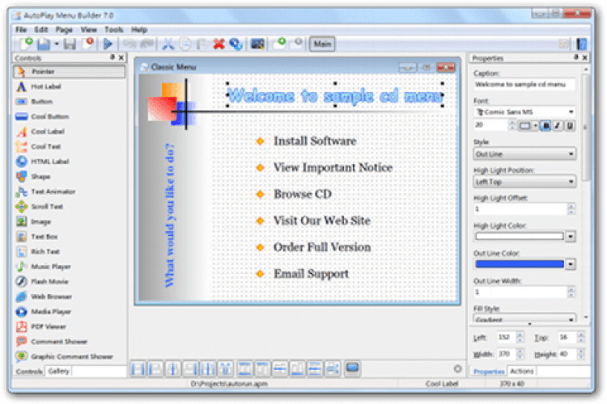Add a new page (page with green plus)
Viewport: 607px width, 404px height.
(x=279, y=44)
